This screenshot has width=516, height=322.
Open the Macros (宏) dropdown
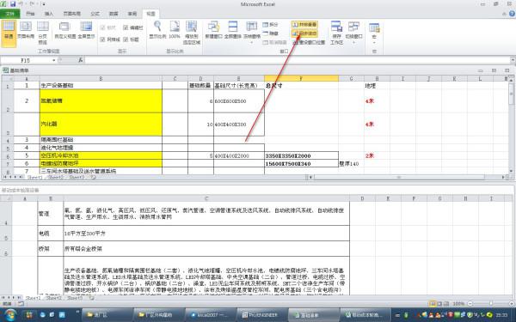click(374, 33)
